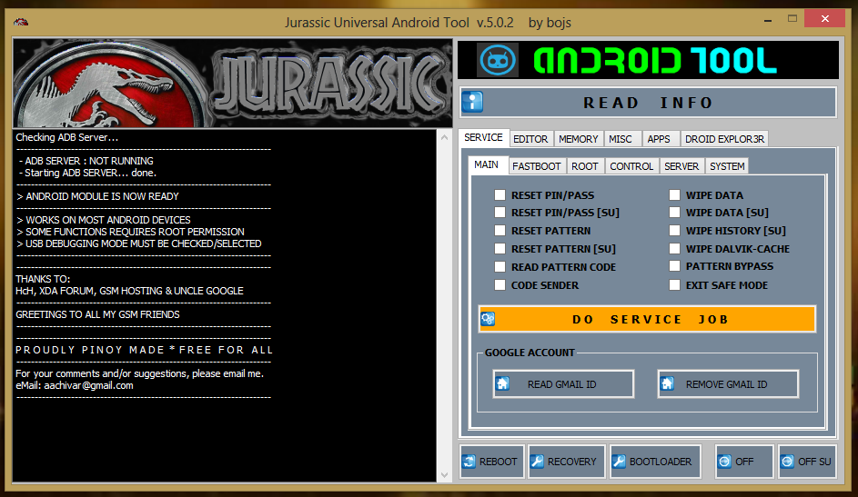The height and width of the screenshot is (497, 858).
Task: Check the READ PATTERN CODE box
Action: click(x=500, y=266)
